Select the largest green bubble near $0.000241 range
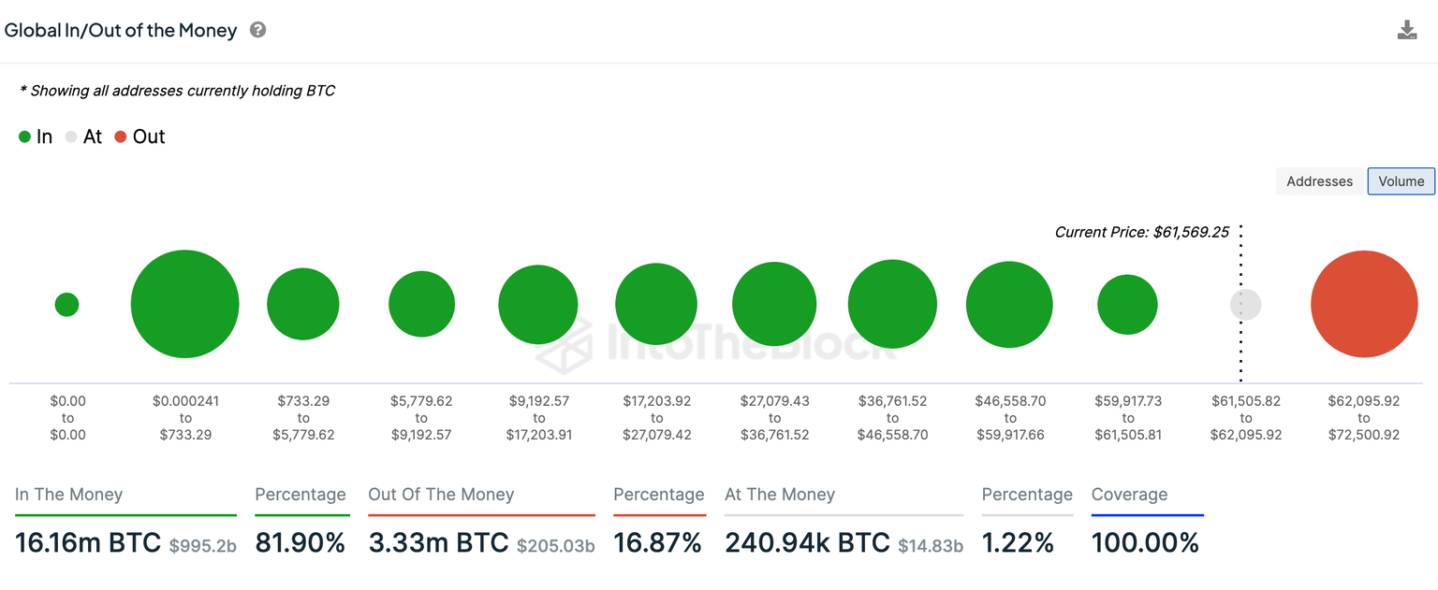The width and height of the screenshot is (1438, 590). (184, 303)
